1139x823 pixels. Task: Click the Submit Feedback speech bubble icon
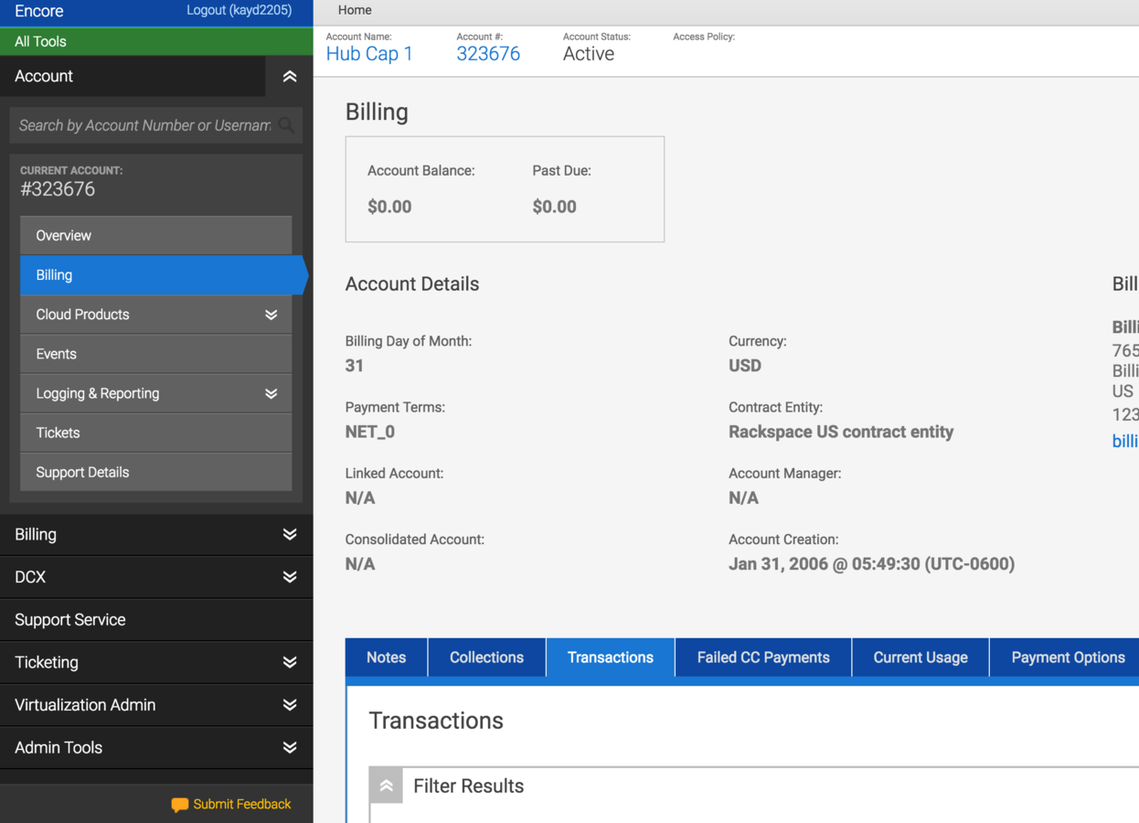point(179,805)
